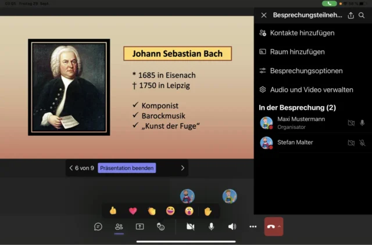
Task: Mute the microphone in toolbar
Action: (x=211, y=227)
